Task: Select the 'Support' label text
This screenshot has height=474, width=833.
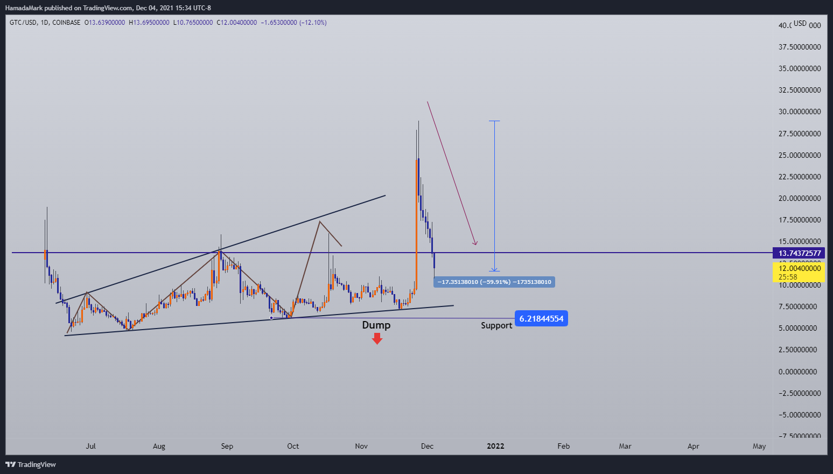Action: pyautogui.click(x=496, y=325)
